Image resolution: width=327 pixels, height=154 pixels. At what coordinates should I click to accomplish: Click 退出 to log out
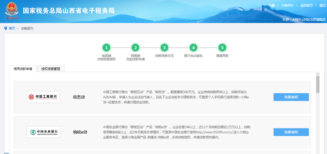tap(323, 6)
